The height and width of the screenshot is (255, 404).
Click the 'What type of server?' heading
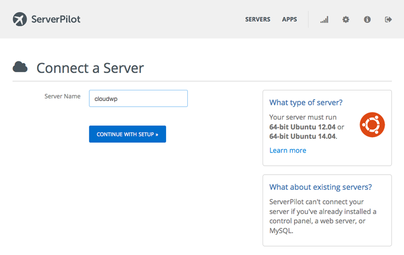[306, 103]
